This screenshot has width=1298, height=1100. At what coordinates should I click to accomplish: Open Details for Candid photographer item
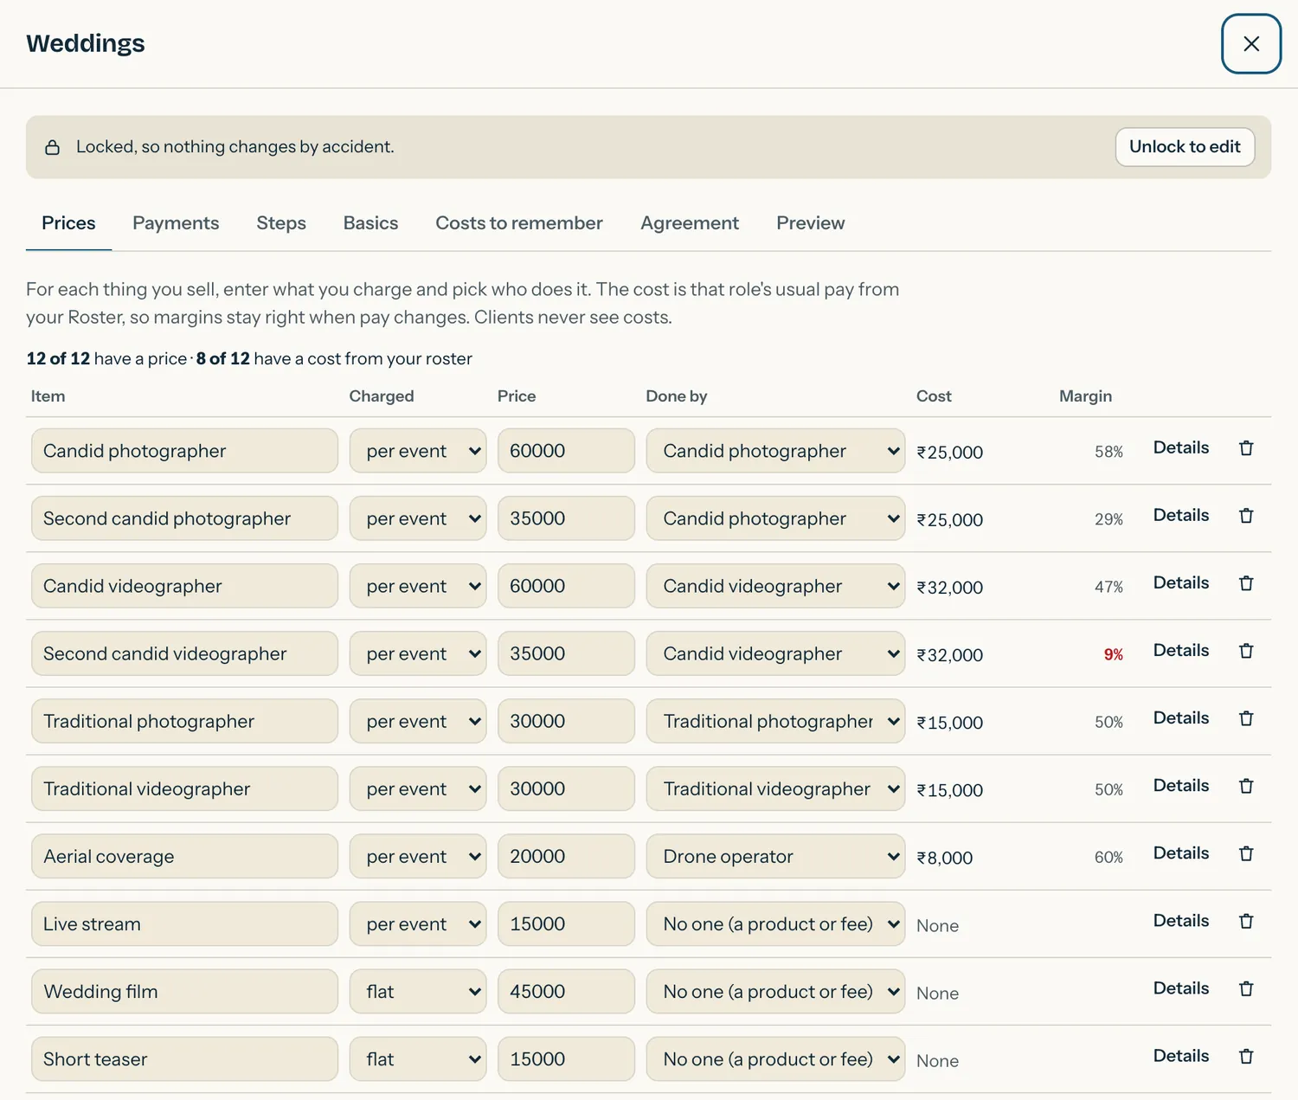1181,447
